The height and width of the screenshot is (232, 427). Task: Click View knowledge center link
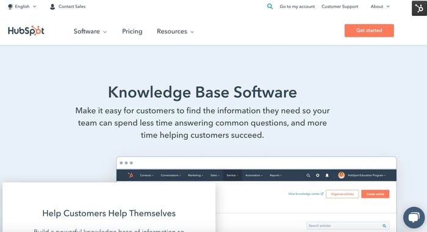point(306,194)
